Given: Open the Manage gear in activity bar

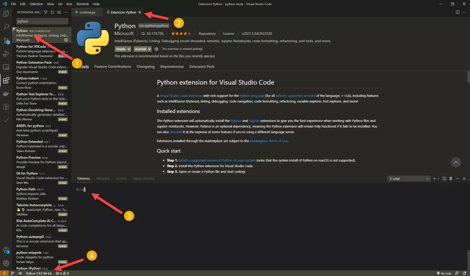Looking at the screenshot, I should [x=6, y=263].
